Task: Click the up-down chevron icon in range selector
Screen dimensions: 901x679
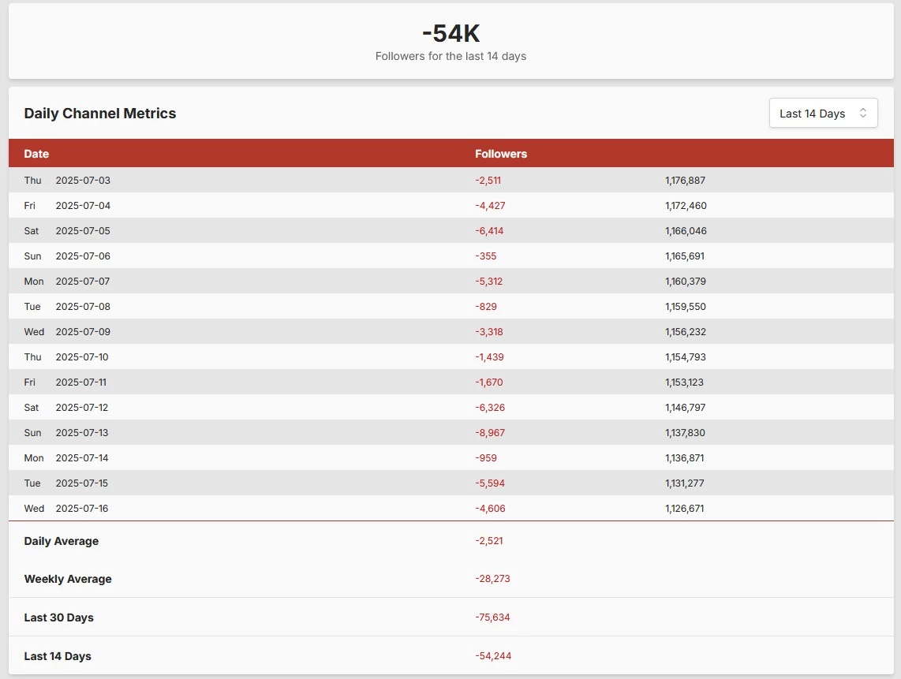Action: (862, 114)
